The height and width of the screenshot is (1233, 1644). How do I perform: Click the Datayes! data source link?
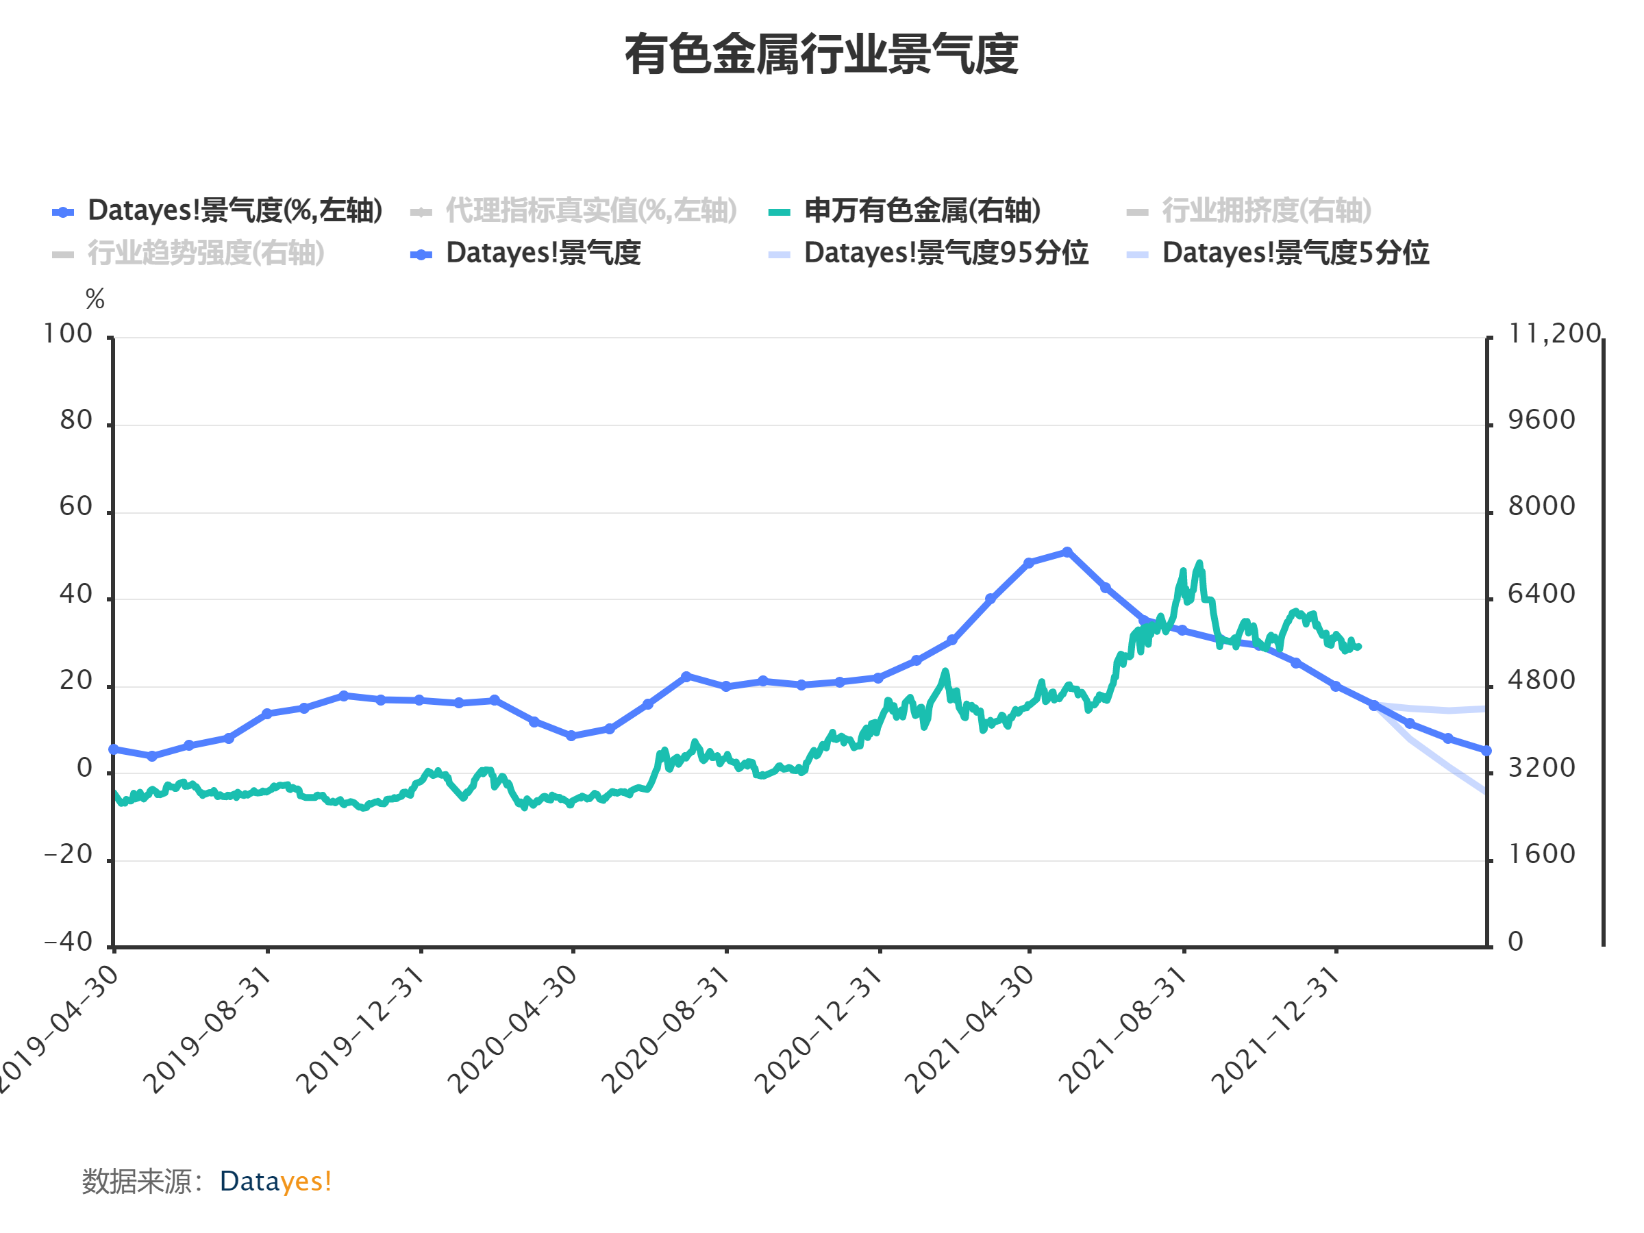(275, 1181)
